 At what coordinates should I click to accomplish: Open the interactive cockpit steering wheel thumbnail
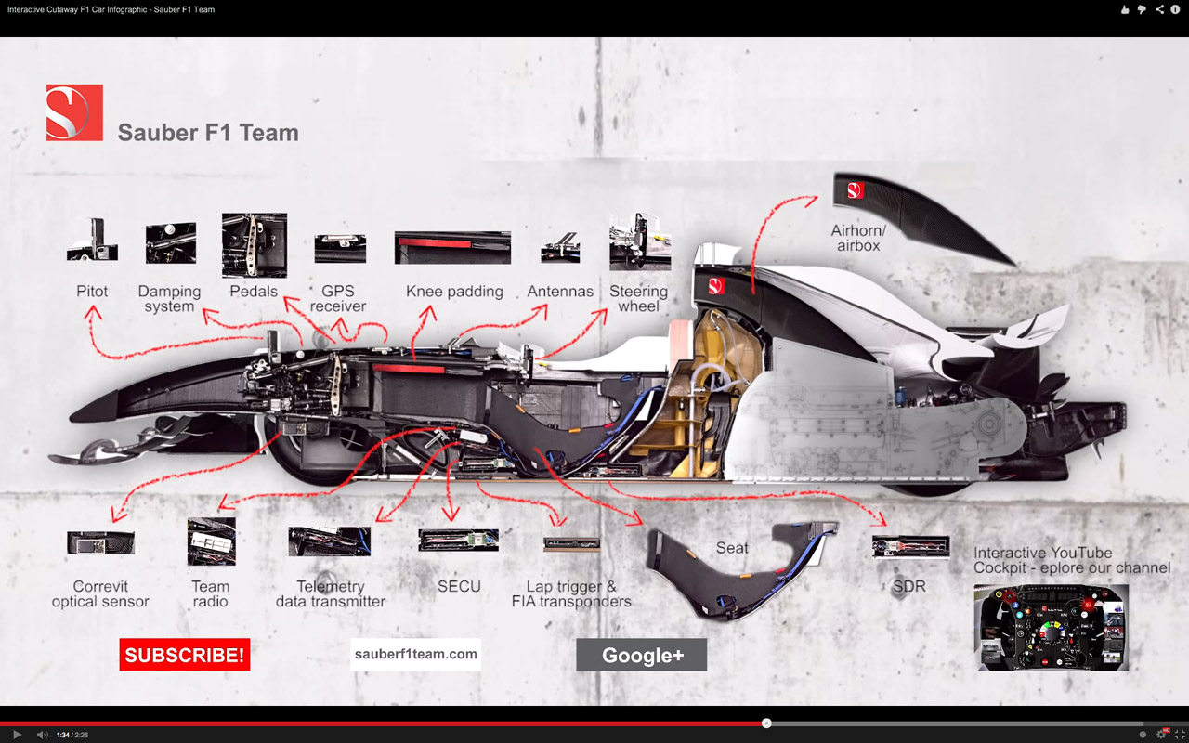pos(1051,627)
